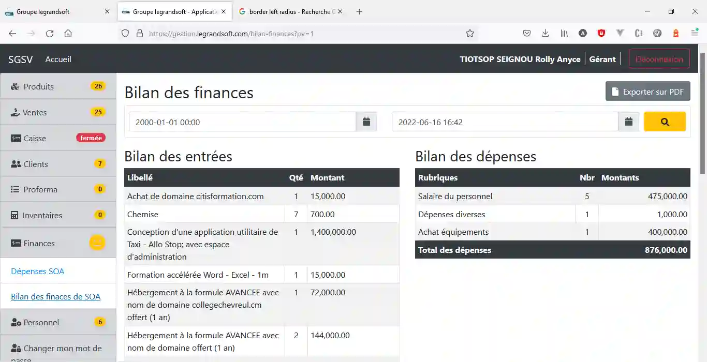
Task: Click the Clients people icon
Action: (16, 163)
